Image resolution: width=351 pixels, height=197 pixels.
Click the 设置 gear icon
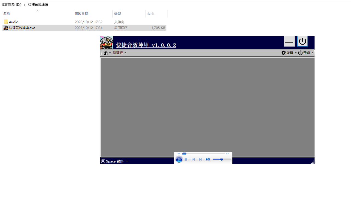284,53
